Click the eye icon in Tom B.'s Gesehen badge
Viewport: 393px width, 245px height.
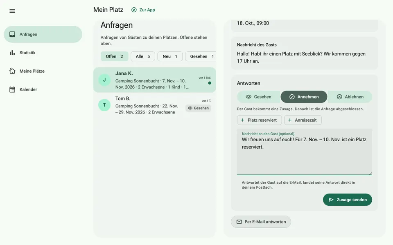pos(190,108)
